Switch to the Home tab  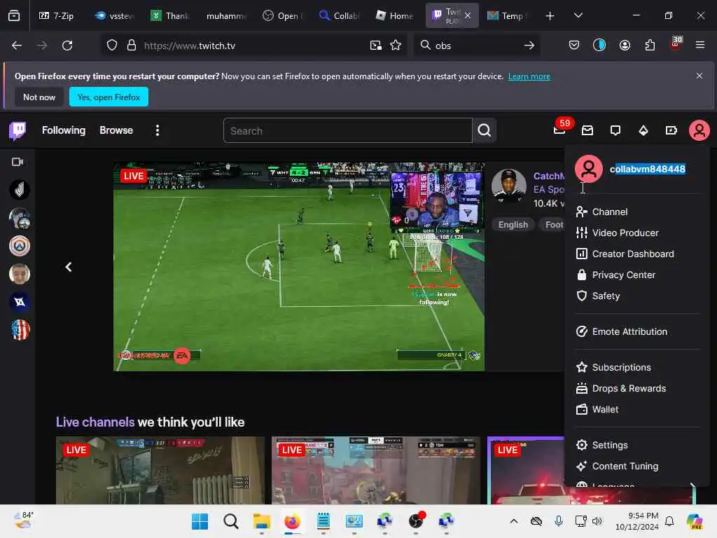tap(394, 15)
